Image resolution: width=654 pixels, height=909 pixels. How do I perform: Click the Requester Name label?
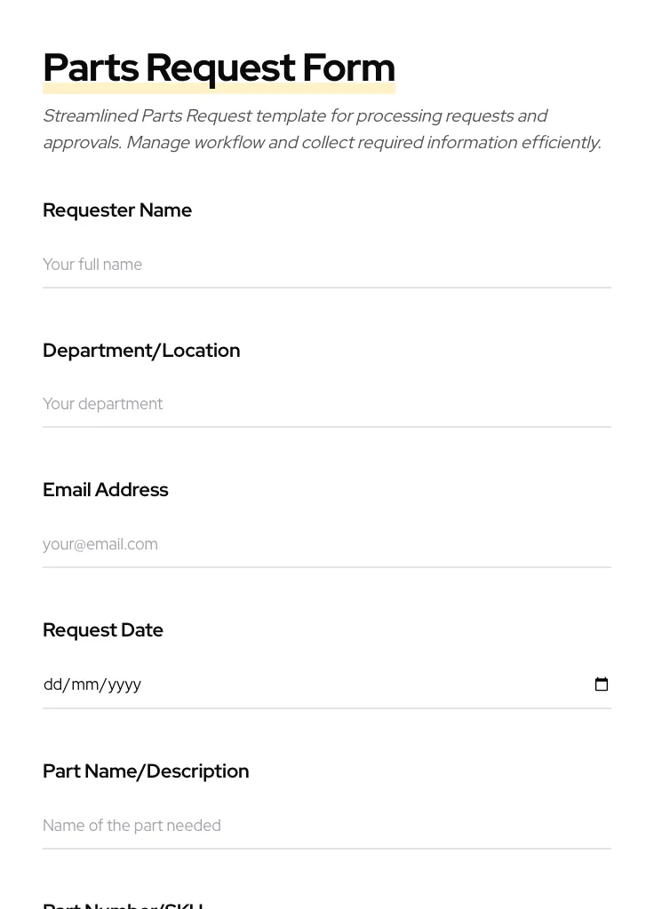117,210
